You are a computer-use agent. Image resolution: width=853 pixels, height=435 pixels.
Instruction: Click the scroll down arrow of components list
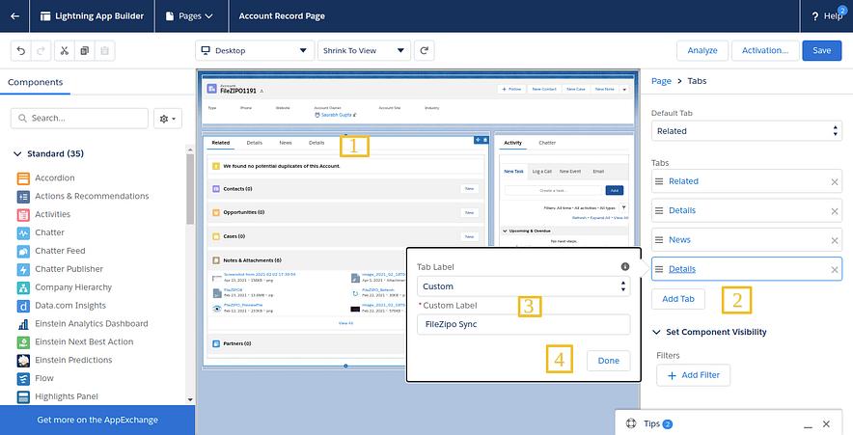click(190, 399)
